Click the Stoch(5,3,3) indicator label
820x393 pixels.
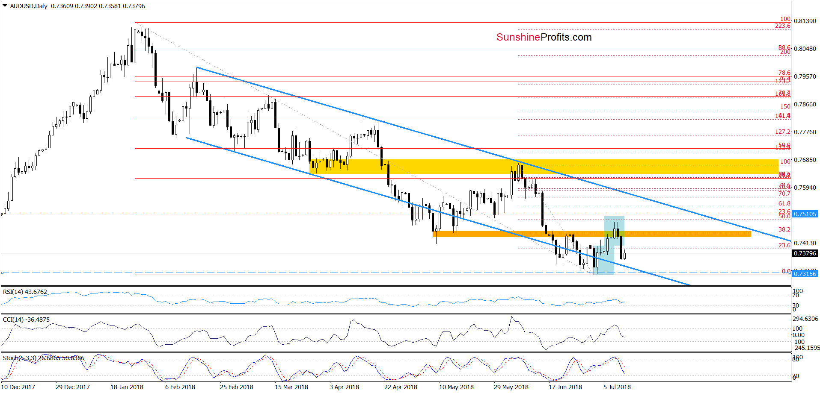[44, 358]
